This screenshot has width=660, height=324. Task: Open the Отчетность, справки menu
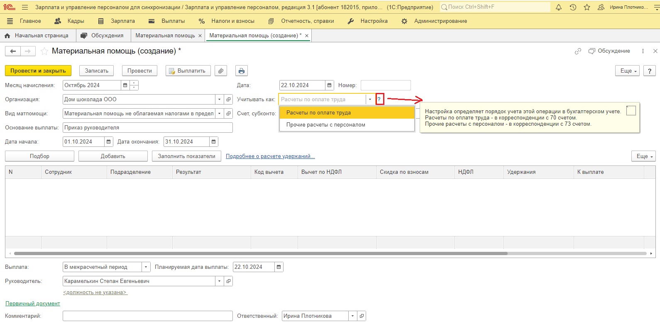301,21
